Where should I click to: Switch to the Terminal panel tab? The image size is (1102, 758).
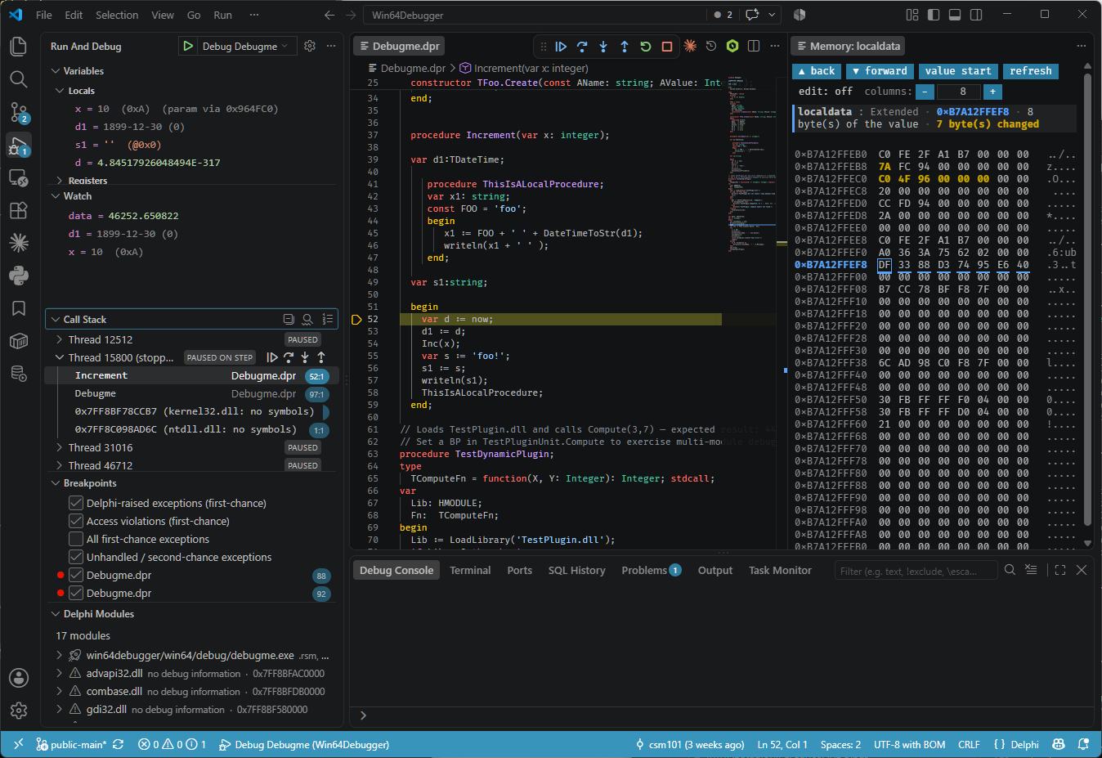(470, 571)
